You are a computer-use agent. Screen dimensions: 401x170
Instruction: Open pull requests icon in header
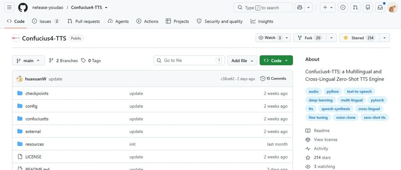[x=355, y=8]
